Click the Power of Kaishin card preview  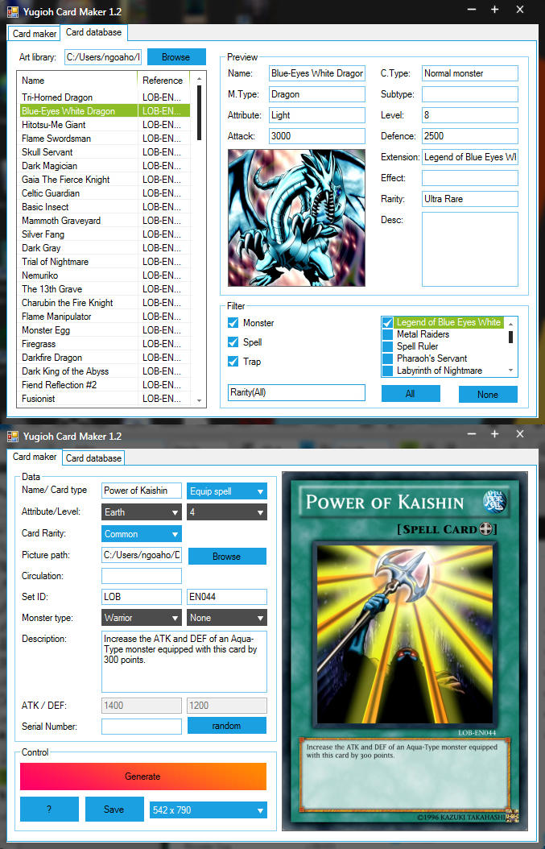404,652
